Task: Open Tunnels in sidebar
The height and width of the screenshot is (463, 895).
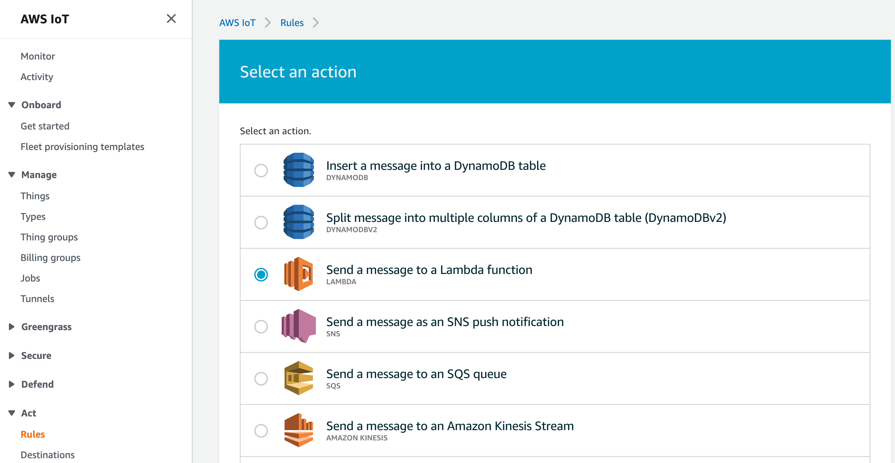Action: pyautogui.click(x=38, y=299)
